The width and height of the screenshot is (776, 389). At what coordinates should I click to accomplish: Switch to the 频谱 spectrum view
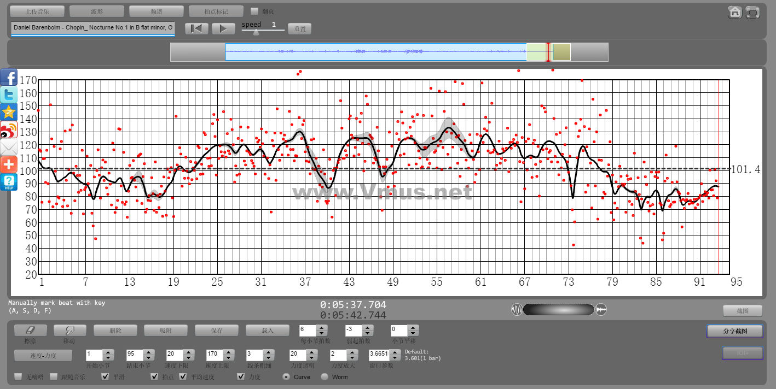(x=157, y=11)
